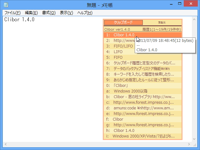Select history item g forest.impress URL
200x150 pixels.
(x=142, y=125)
